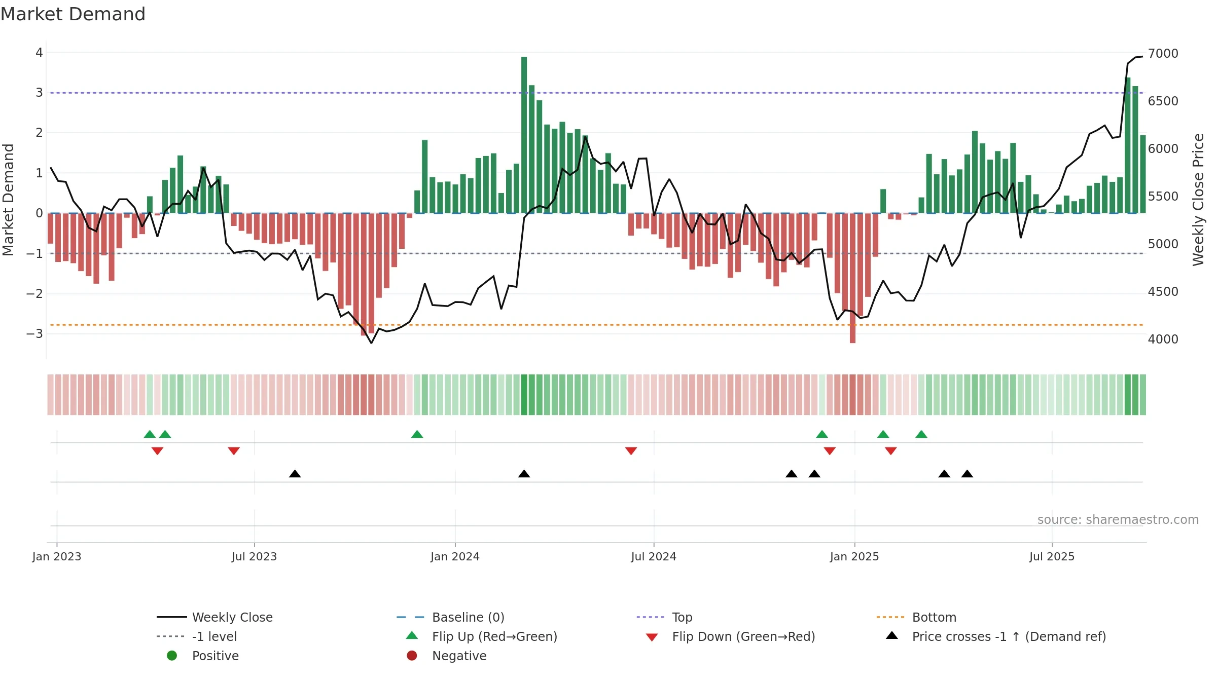Click the green Positive circle in the legend
The height and width of the screenshot is (684, 1217).
(172, 656)
